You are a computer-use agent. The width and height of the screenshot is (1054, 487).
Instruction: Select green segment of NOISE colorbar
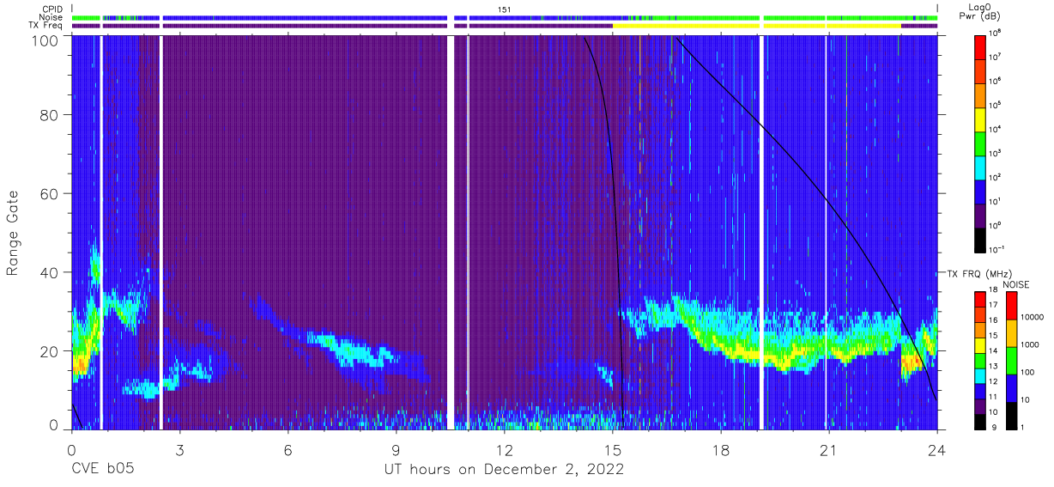(x=1013, y=360)
